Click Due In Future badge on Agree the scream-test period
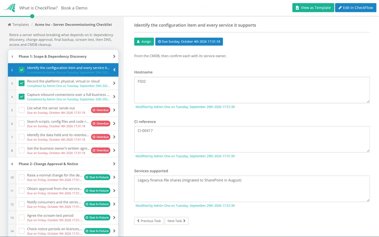Screen dimensions: 379x237 tap(97, 217)
